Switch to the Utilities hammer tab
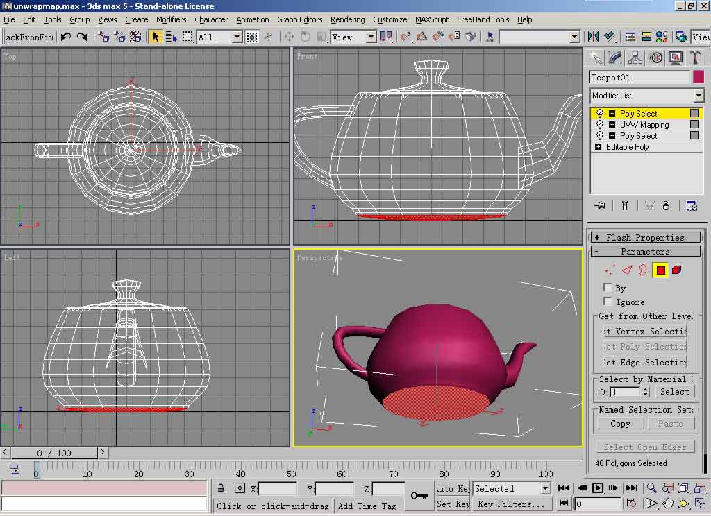Image resolution: width=711 pixels, height=516 pixels. [694, 58]
